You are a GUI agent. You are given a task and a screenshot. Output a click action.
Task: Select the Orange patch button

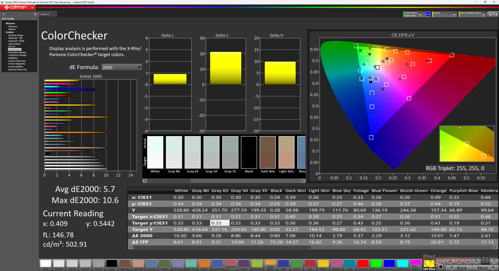click(204, 265)
